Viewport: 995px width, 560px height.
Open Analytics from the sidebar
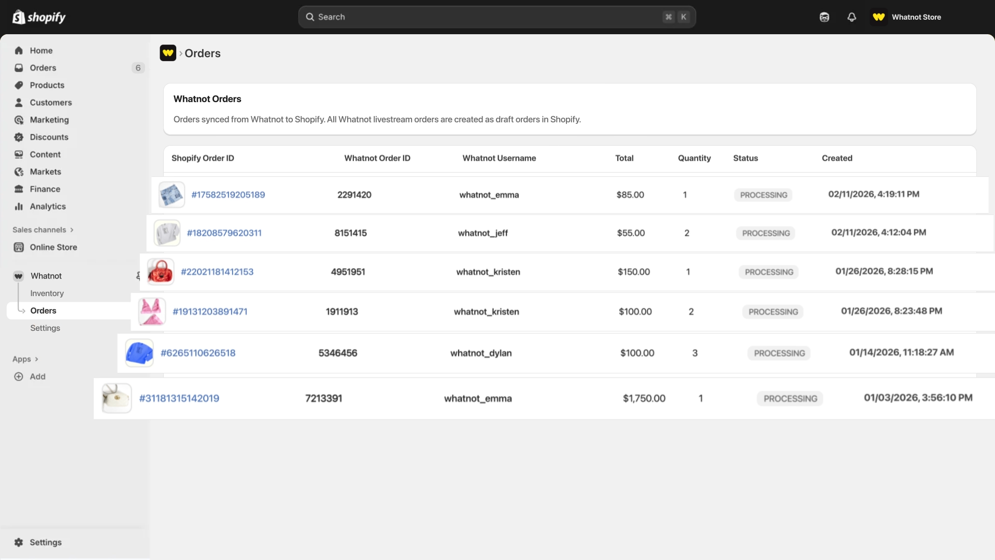(47, 206)
